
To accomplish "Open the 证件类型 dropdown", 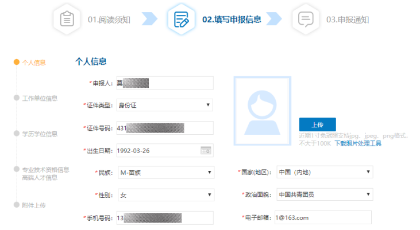I will pyautogui.click(x=164, y=105).
